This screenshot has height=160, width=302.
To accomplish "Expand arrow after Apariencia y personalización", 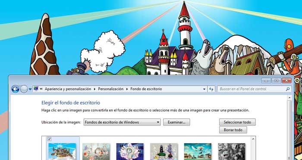I will coord(94,89).
